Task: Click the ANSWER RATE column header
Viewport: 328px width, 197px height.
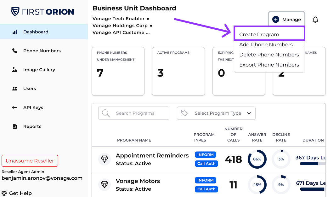Action: tap(257, 137)
